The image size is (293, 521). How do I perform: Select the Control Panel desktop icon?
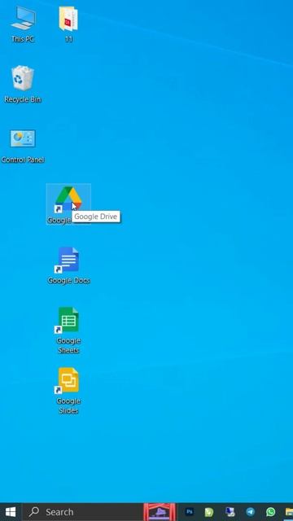click(x=23, y=138)
